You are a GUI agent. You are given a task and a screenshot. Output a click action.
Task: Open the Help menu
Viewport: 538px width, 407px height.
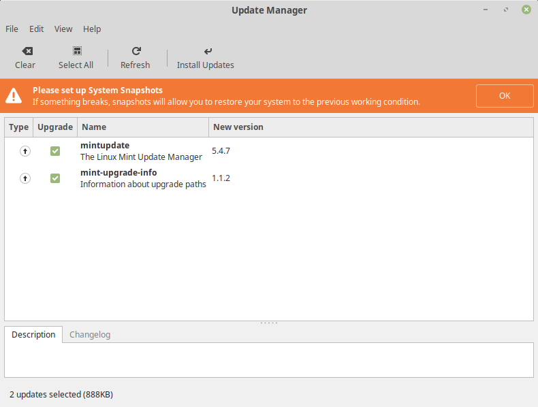point(92,29)
